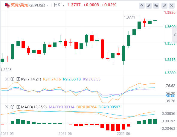The image size is (177, 137).
Task: Click the 1.3335 low price label
Action: [6, 70]
